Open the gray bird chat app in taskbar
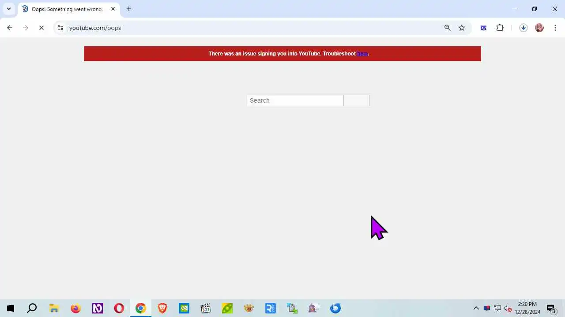The image size is (565, 317). [314, 308]
